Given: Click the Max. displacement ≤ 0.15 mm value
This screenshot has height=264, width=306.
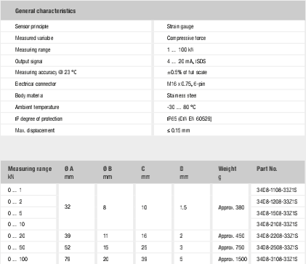Looking at the screenshot, I should point(178,130).
